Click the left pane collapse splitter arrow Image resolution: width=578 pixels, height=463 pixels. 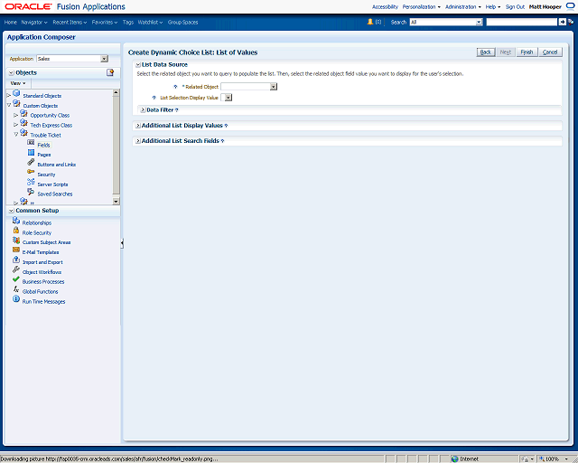[x=122, y=243]
